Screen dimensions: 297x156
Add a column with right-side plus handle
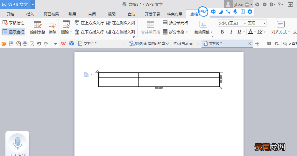pos(221,79)
